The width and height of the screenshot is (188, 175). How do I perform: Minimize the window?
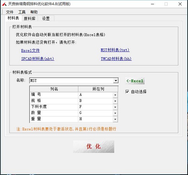pyautogui.click(x=152, y=4)
